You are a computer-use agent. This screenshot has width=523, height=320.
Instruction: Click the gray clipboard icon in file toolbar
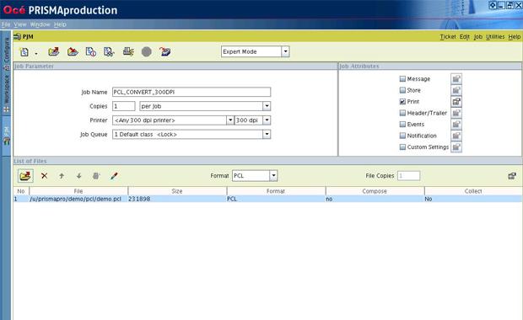point(96,175)
